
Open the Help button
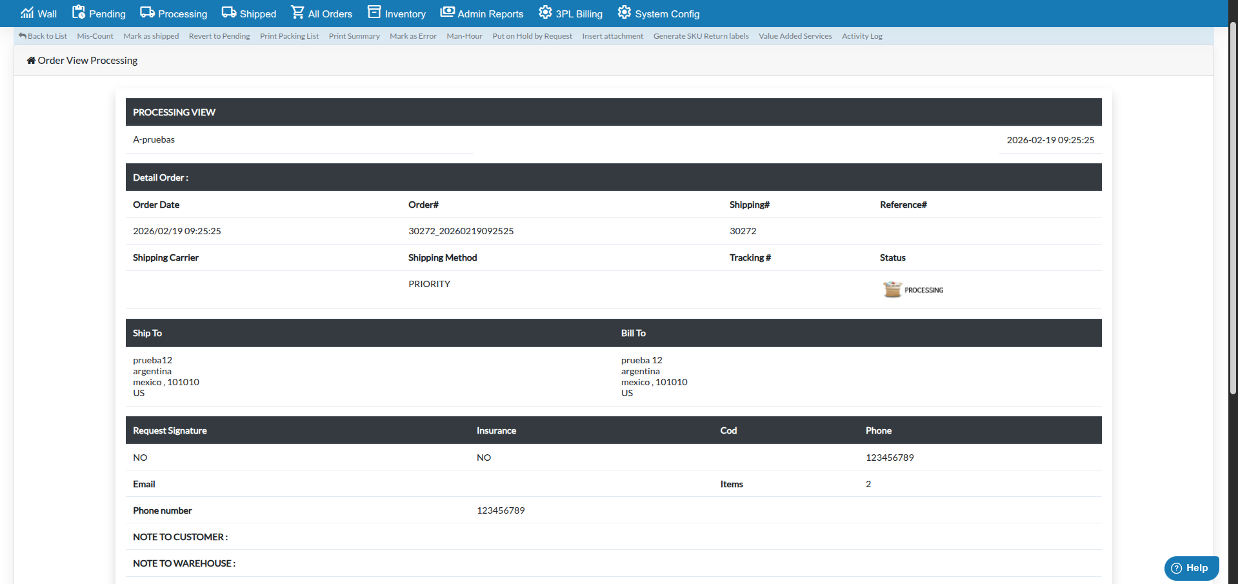tap(1190, 568)
